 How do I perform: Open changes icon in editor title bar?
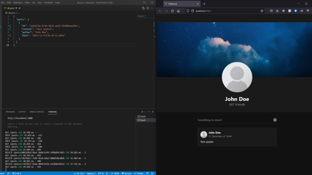tap(143, 8)
